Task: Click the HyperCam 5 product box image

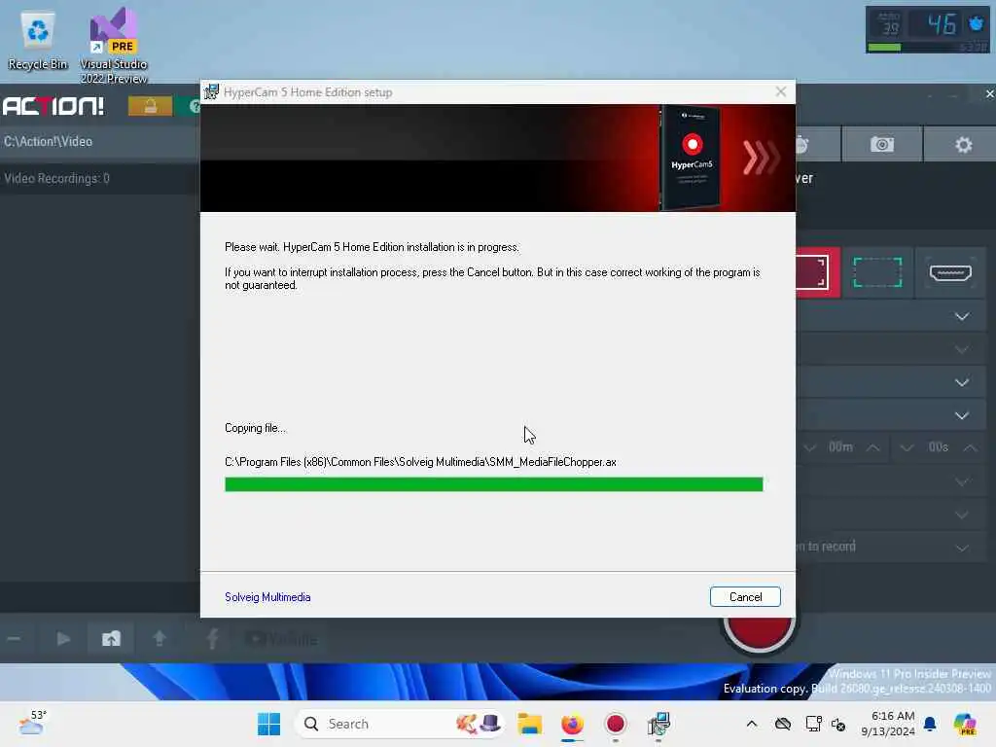Action: pos(691,157)
